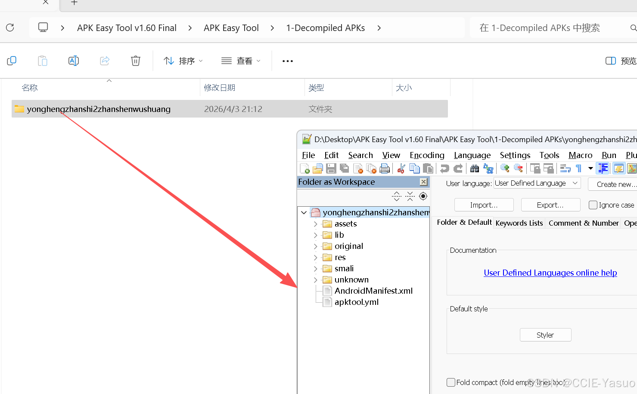Switch to the Comment & Number tab
This screenshot has width=637, height=394.
584,223
